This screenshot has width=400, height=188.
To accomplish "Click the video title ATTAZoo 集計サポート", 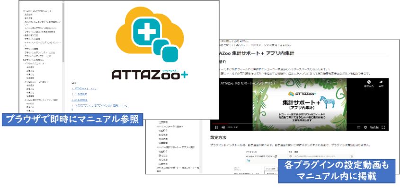I will [248, 83].
